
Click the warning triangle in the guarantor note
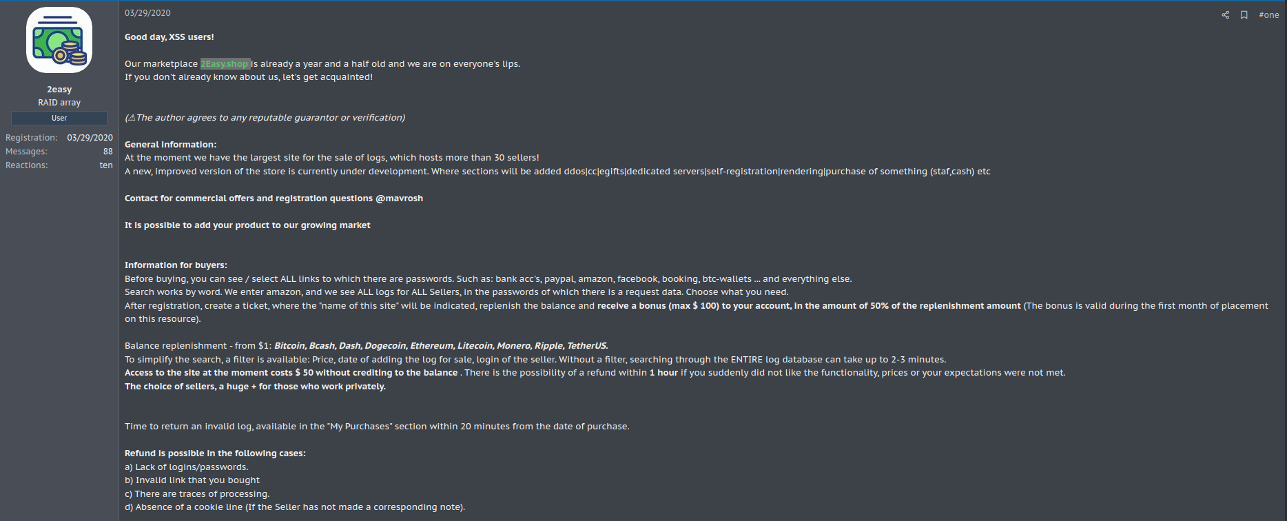tap(132, 118)
